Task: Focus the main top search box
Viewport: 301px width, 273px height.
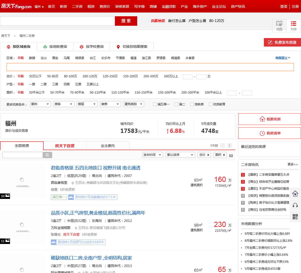Action: click(57, 21)
